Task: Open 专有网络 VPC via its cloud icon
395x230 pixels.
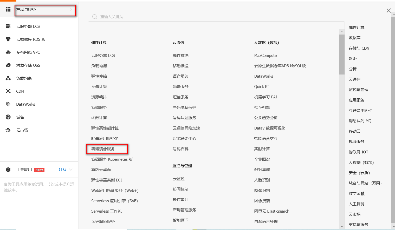Action: coord(8,52)
